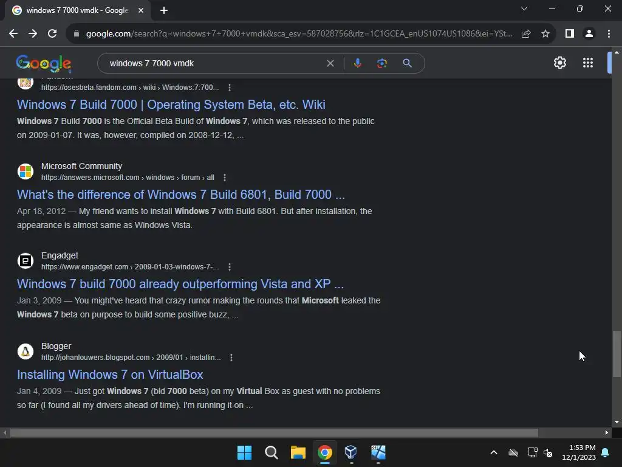Click the muted volume tray icon
The width and height of the screenshot is (622, 467).
(x=549, y=452)
